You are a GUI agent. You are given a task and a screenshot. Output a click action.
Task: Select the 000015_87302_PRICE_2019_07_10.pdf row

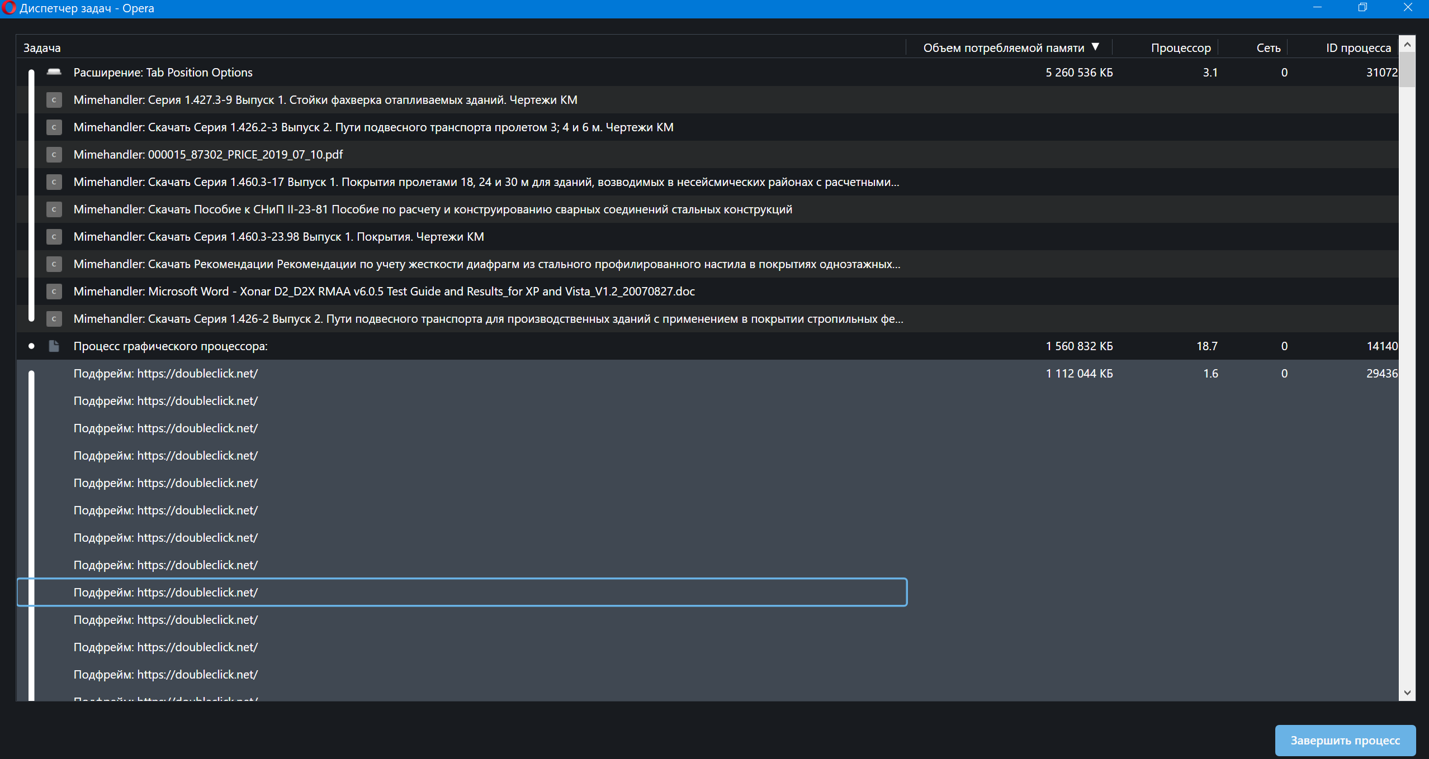click(707, 155)
